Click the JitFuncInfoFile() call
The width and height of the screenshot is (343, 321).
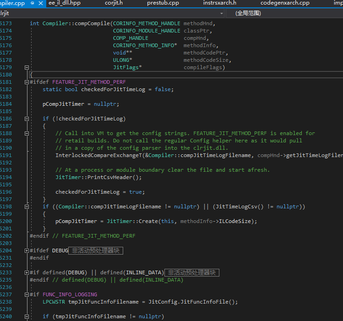coord(207,302)
